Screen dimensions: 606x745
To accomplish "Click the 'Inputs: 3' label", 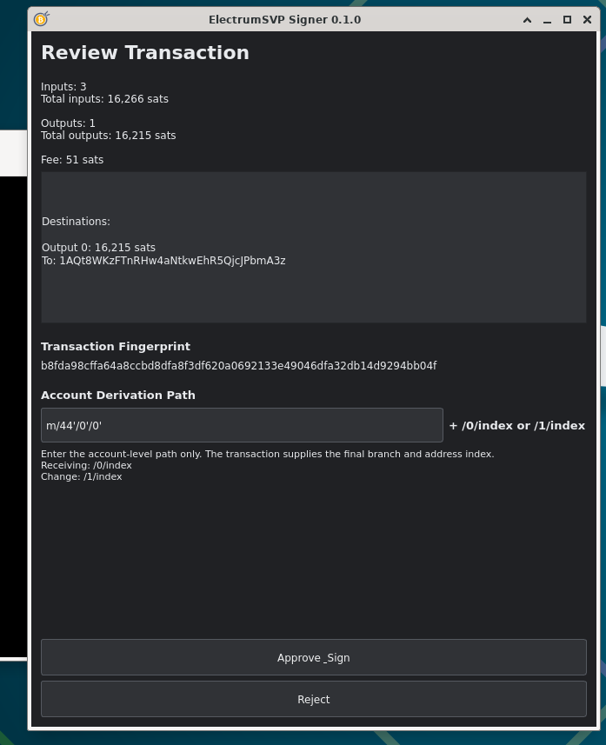I will pyautogui.click(x=63, y=86).
